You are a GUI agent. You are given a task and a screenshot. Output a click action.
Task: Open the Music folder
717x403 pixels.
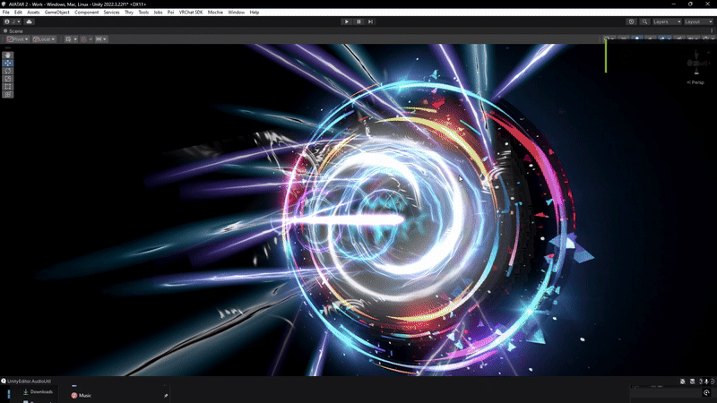[x=81, y=395]
